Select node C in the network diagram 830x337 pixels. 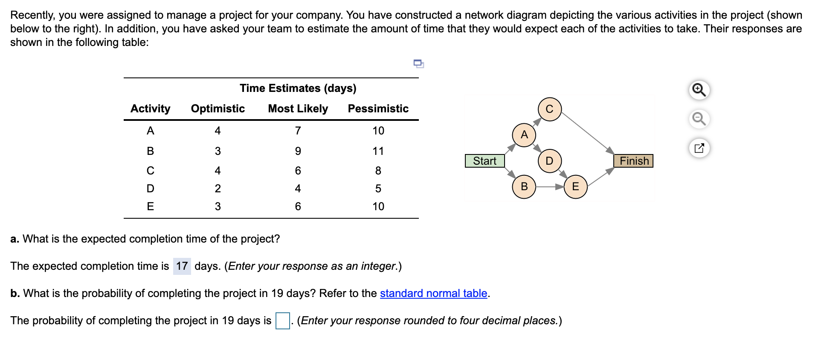coord(549,109)
